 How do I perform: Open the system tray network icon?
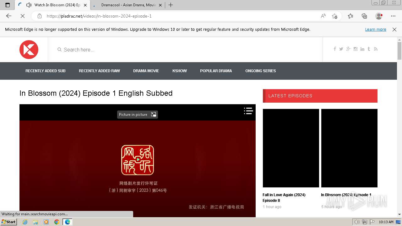pyautogui.click(x=364, y=222)
